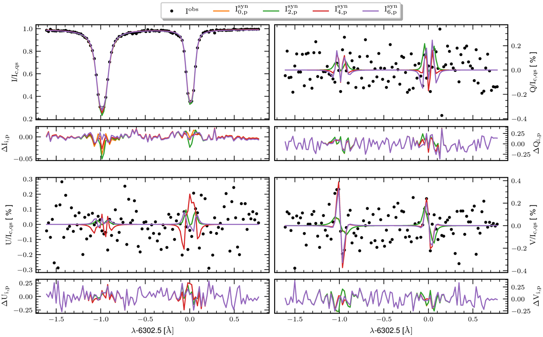The width and height of the screenshot is (543, 337).
Task: Select the I 6,p syn legend text label
Action: [x=391, y=9]
